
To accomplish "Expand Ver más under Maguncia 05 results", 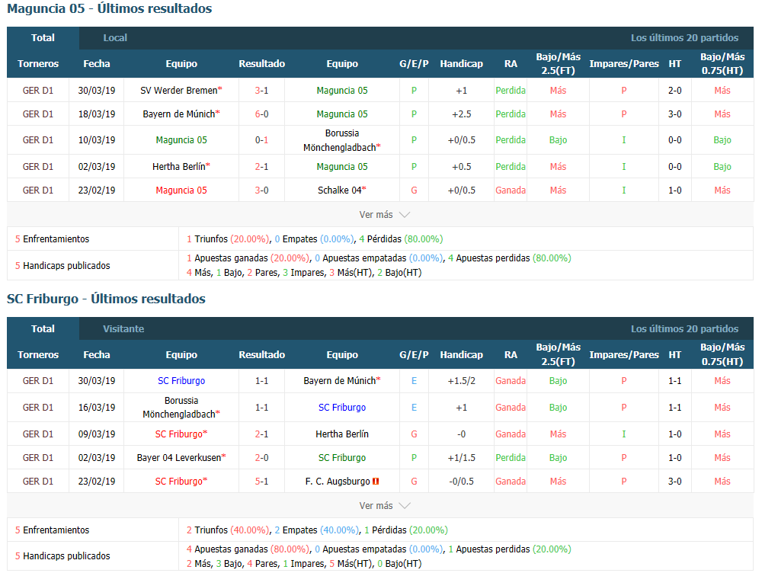I will (x=384, y=214).
